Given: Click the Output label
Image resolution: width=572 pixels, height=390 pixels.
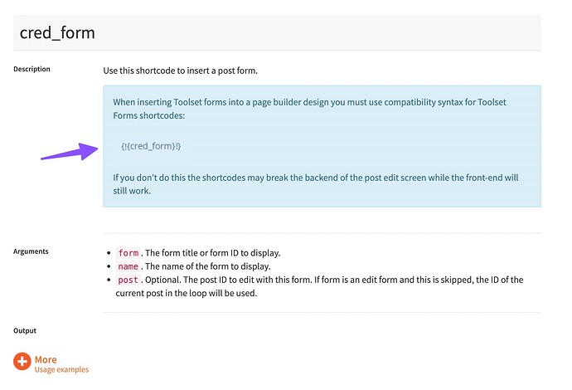Looking at the screenshot, I should pos(25,330).
